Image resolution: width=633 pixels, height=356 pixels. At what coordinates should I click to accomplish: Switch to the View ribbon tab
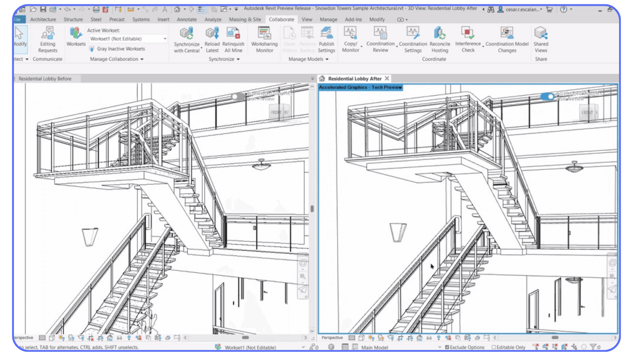(x=307, y=19)
